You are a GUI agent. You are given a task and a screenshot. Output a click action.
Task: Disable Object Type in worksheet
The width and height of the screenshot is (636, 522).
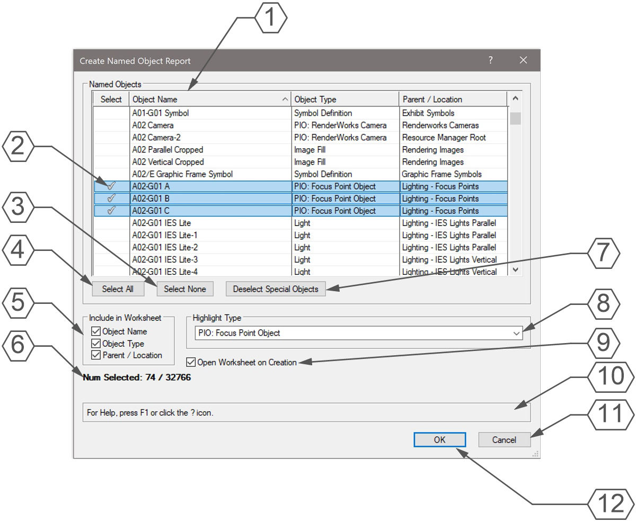click(96, 344)
